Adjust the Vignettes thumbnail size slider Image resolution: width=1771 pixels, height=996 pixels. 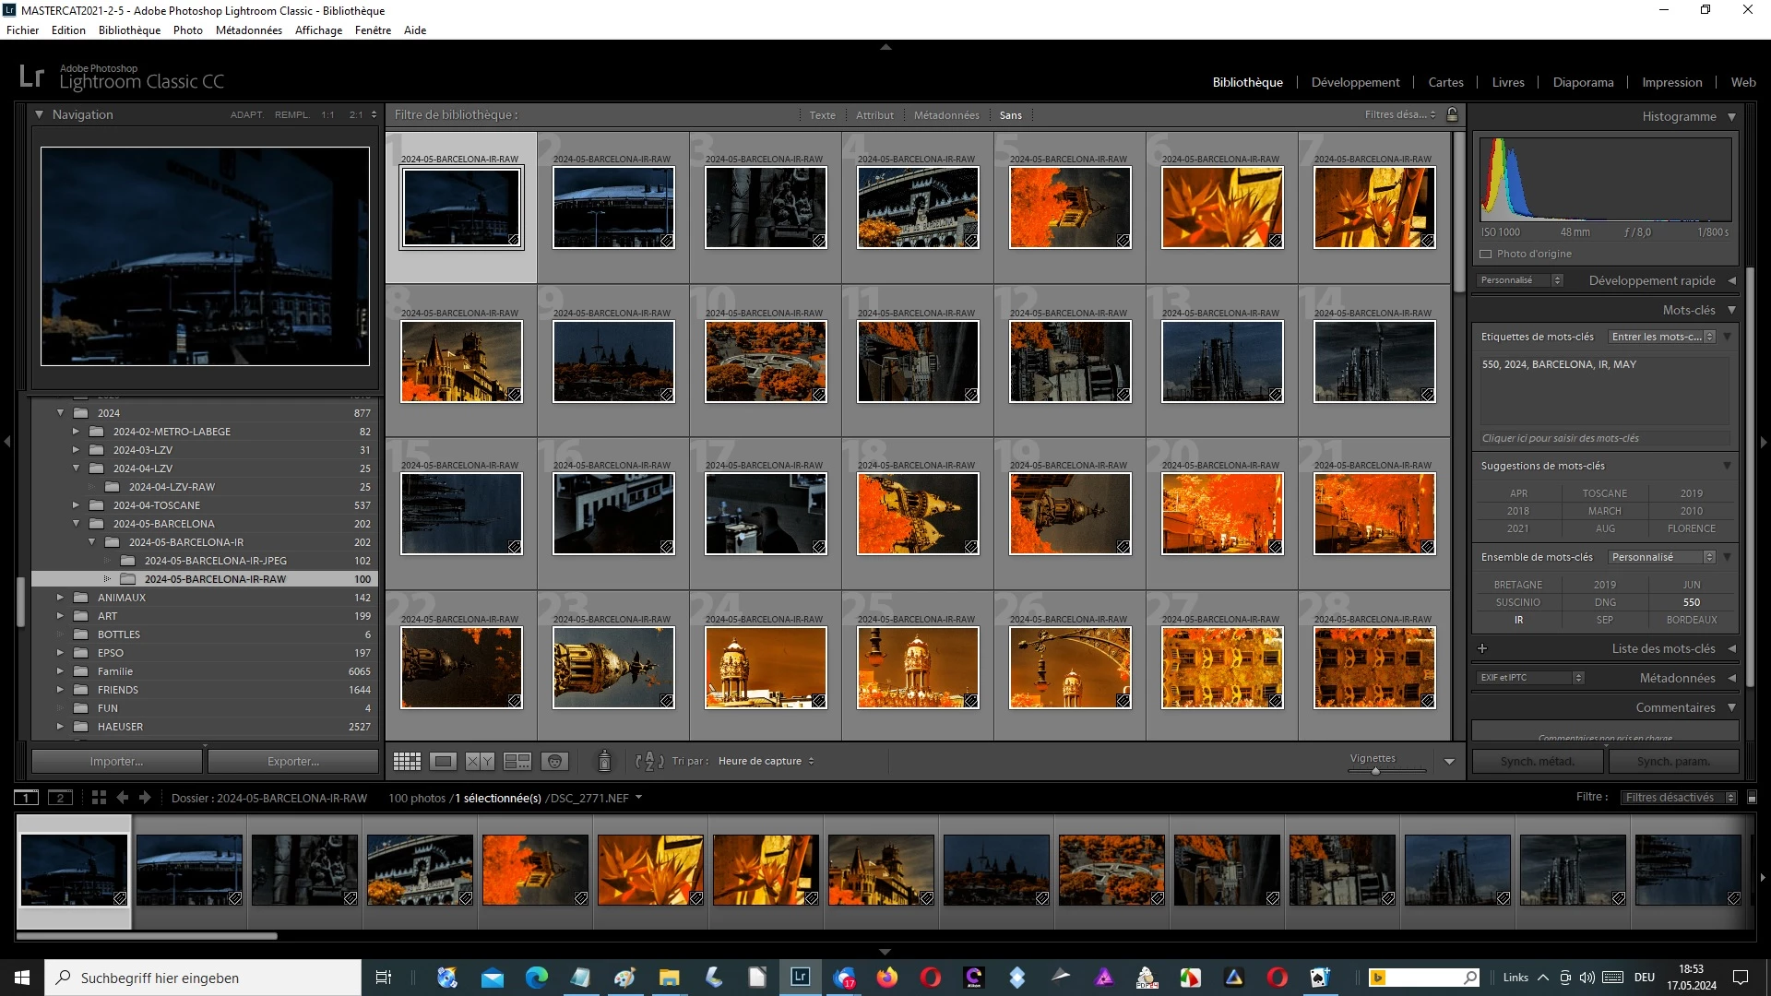pyautogui.click(x=1374, y=771)
